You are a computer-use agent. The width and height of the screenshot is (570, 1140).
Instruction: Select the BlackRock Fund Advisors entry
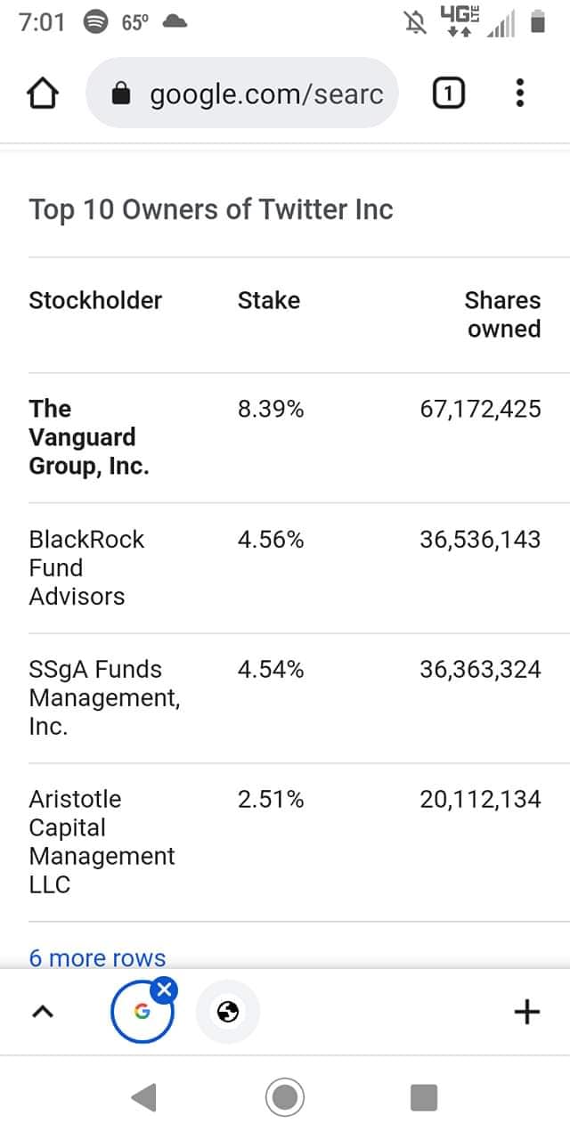click(x=86, y=567)
